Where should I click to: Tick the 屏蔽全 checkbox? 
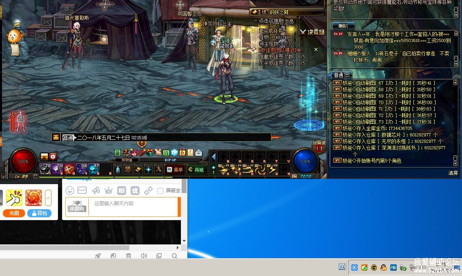161,191
